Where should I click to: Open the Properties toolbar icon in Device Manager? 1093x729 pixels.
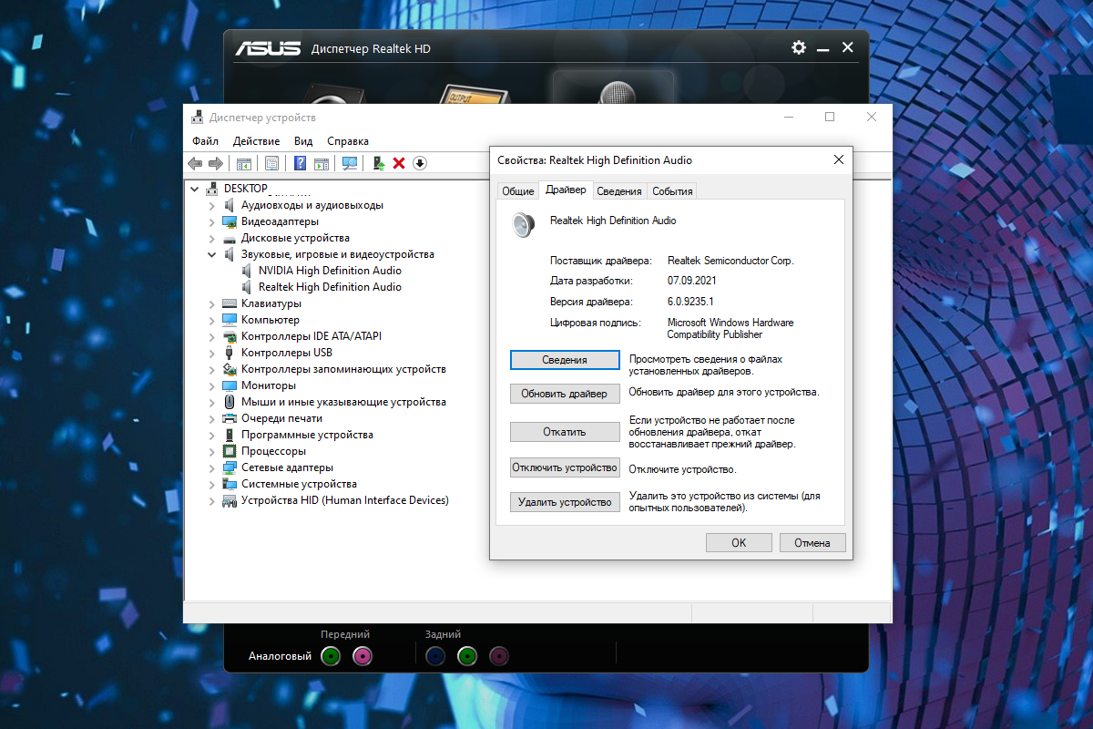click(271, 163)
